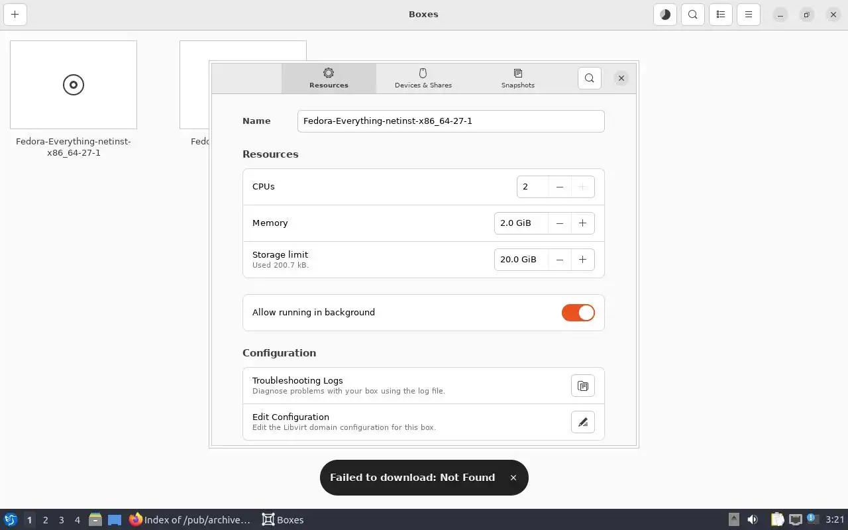Click the Storage limit value field
Screen dimensions: 848x530
point(521,260)
